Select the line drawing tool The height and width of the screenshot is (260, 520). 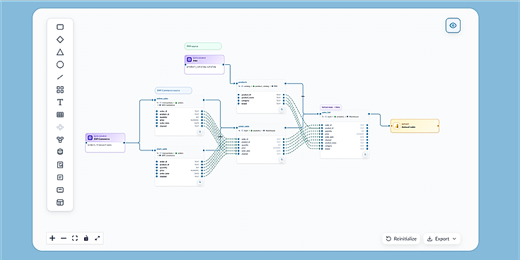click(60, 77)
